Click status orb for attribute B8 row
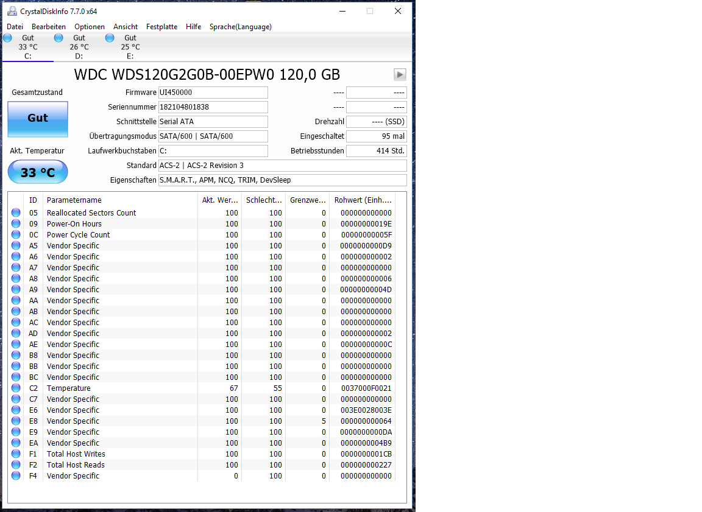This screenshot has height=512, width=702. pos(16,355)
